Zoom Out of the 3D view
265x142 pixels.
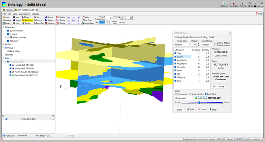(39, 23)
